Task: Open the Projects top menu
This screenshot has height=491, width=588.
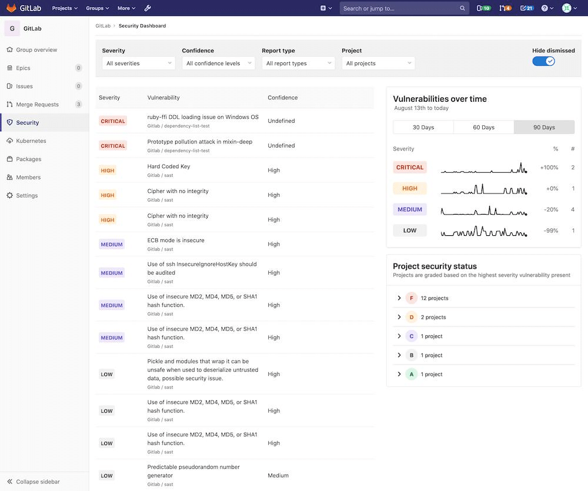Action: 65,8
